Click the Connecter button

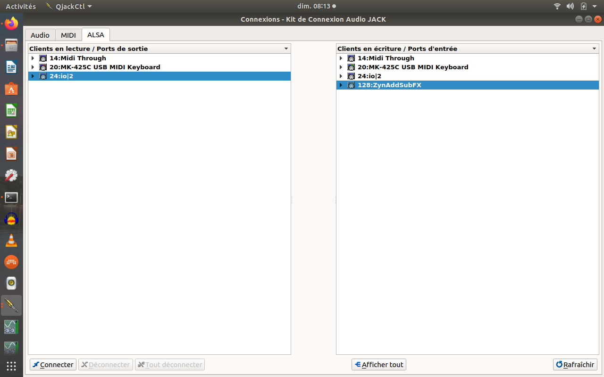coord(53,365)
